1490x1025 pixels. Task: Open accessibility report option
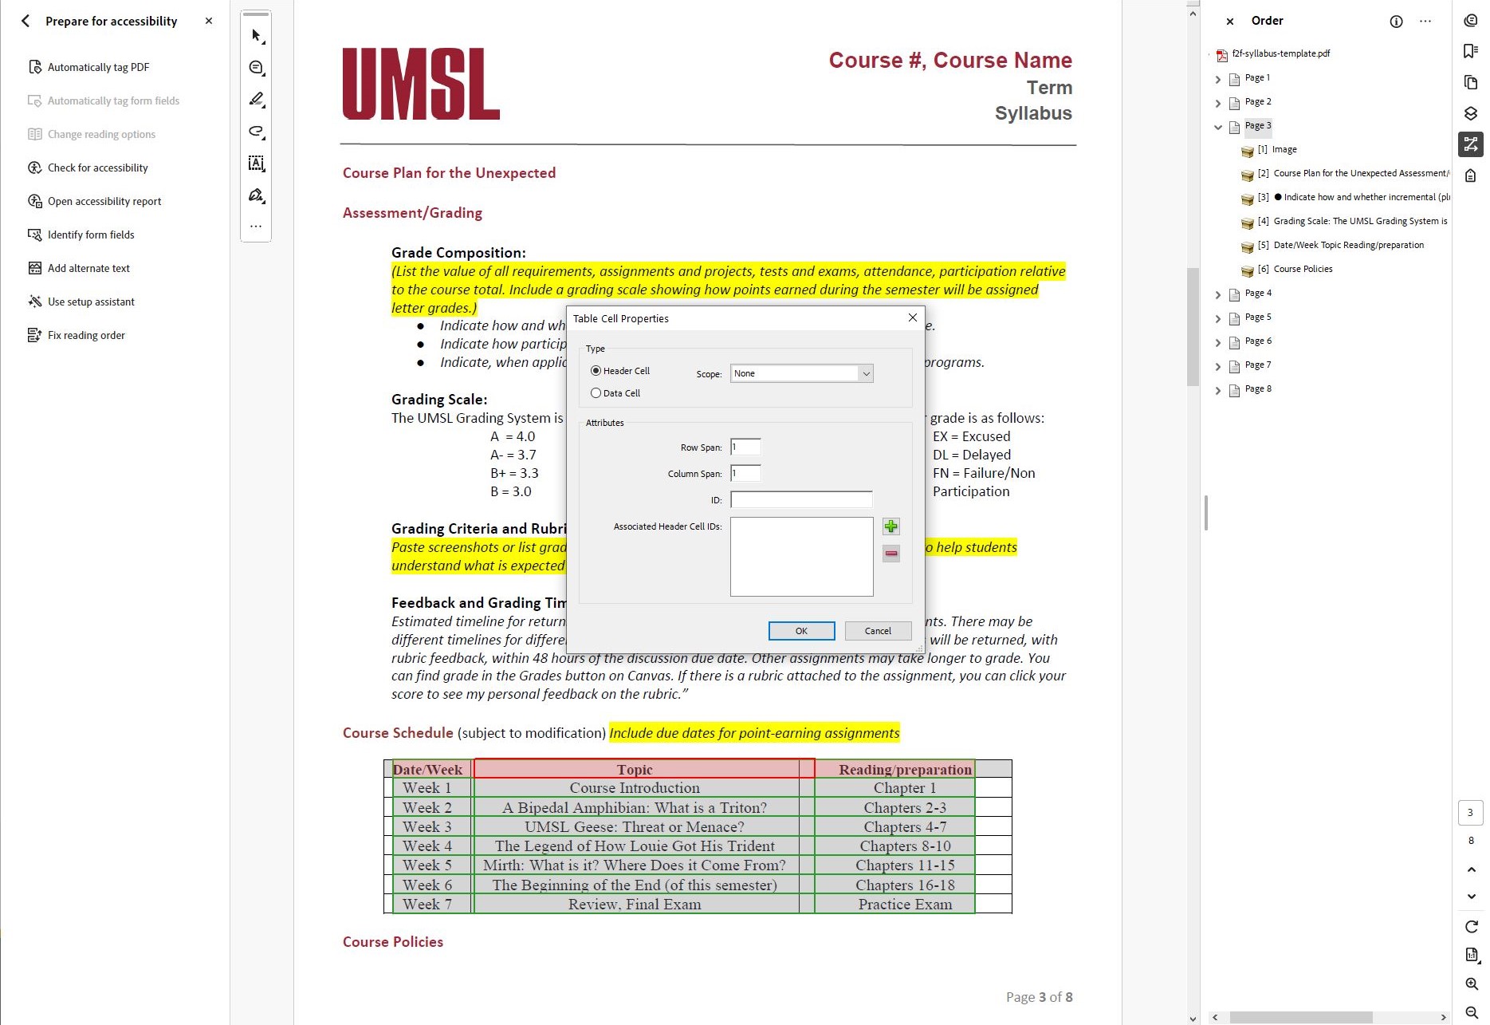(x=104, y=201)
